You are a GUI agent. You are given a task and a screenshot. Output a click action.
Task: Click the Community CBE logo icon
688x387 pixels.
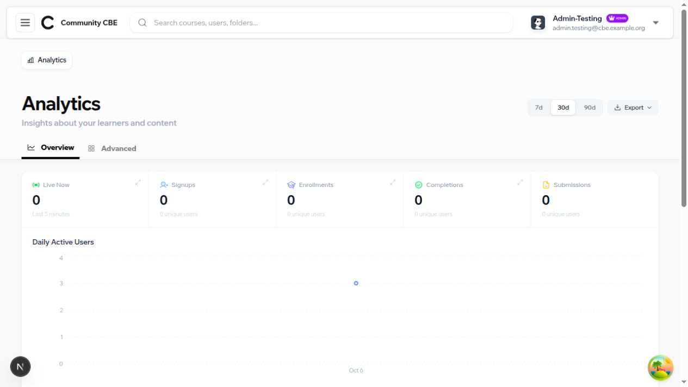click(x=48, y=23)
